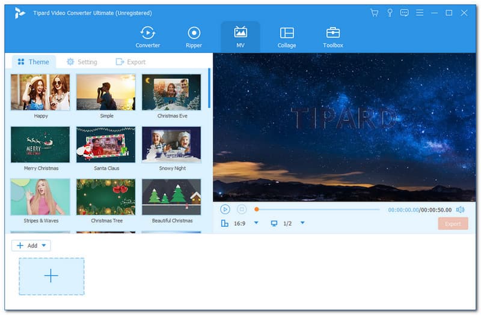Expand the 16:9 aspect ratio dropdown

(x=256, y=223)
